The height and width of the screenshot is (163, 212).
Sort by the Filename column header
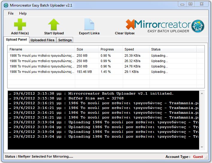41,49
